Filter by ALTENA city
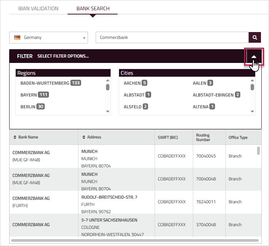This screenshot has width=269, height=246. pyautogui.click(x=204, y=107)
